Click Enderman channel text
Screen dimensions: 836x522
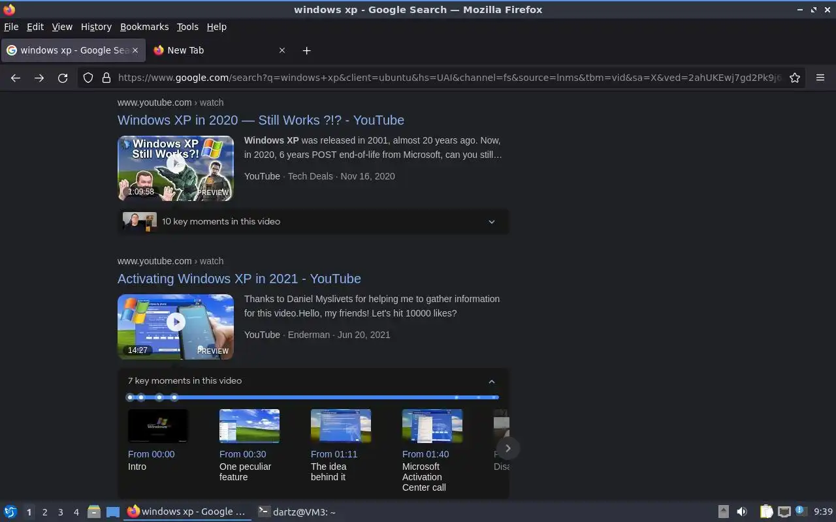(x=309, y=335)
